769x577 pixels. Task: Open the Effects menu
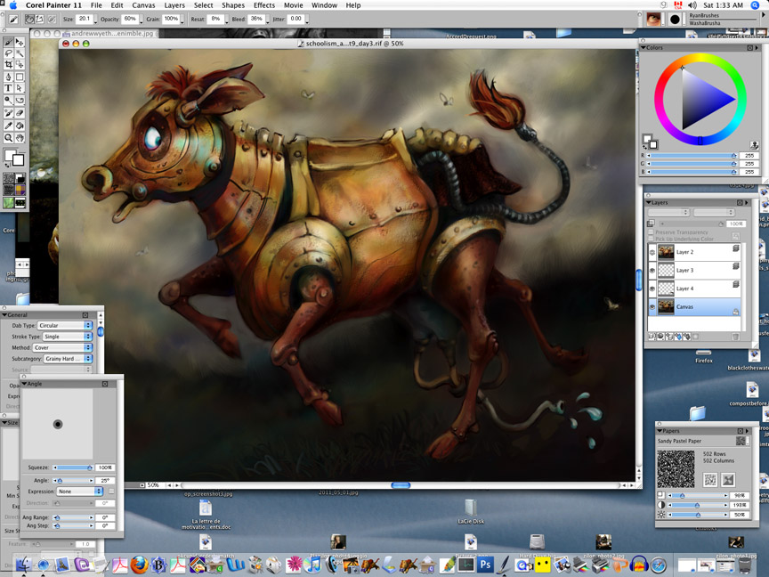264,5
